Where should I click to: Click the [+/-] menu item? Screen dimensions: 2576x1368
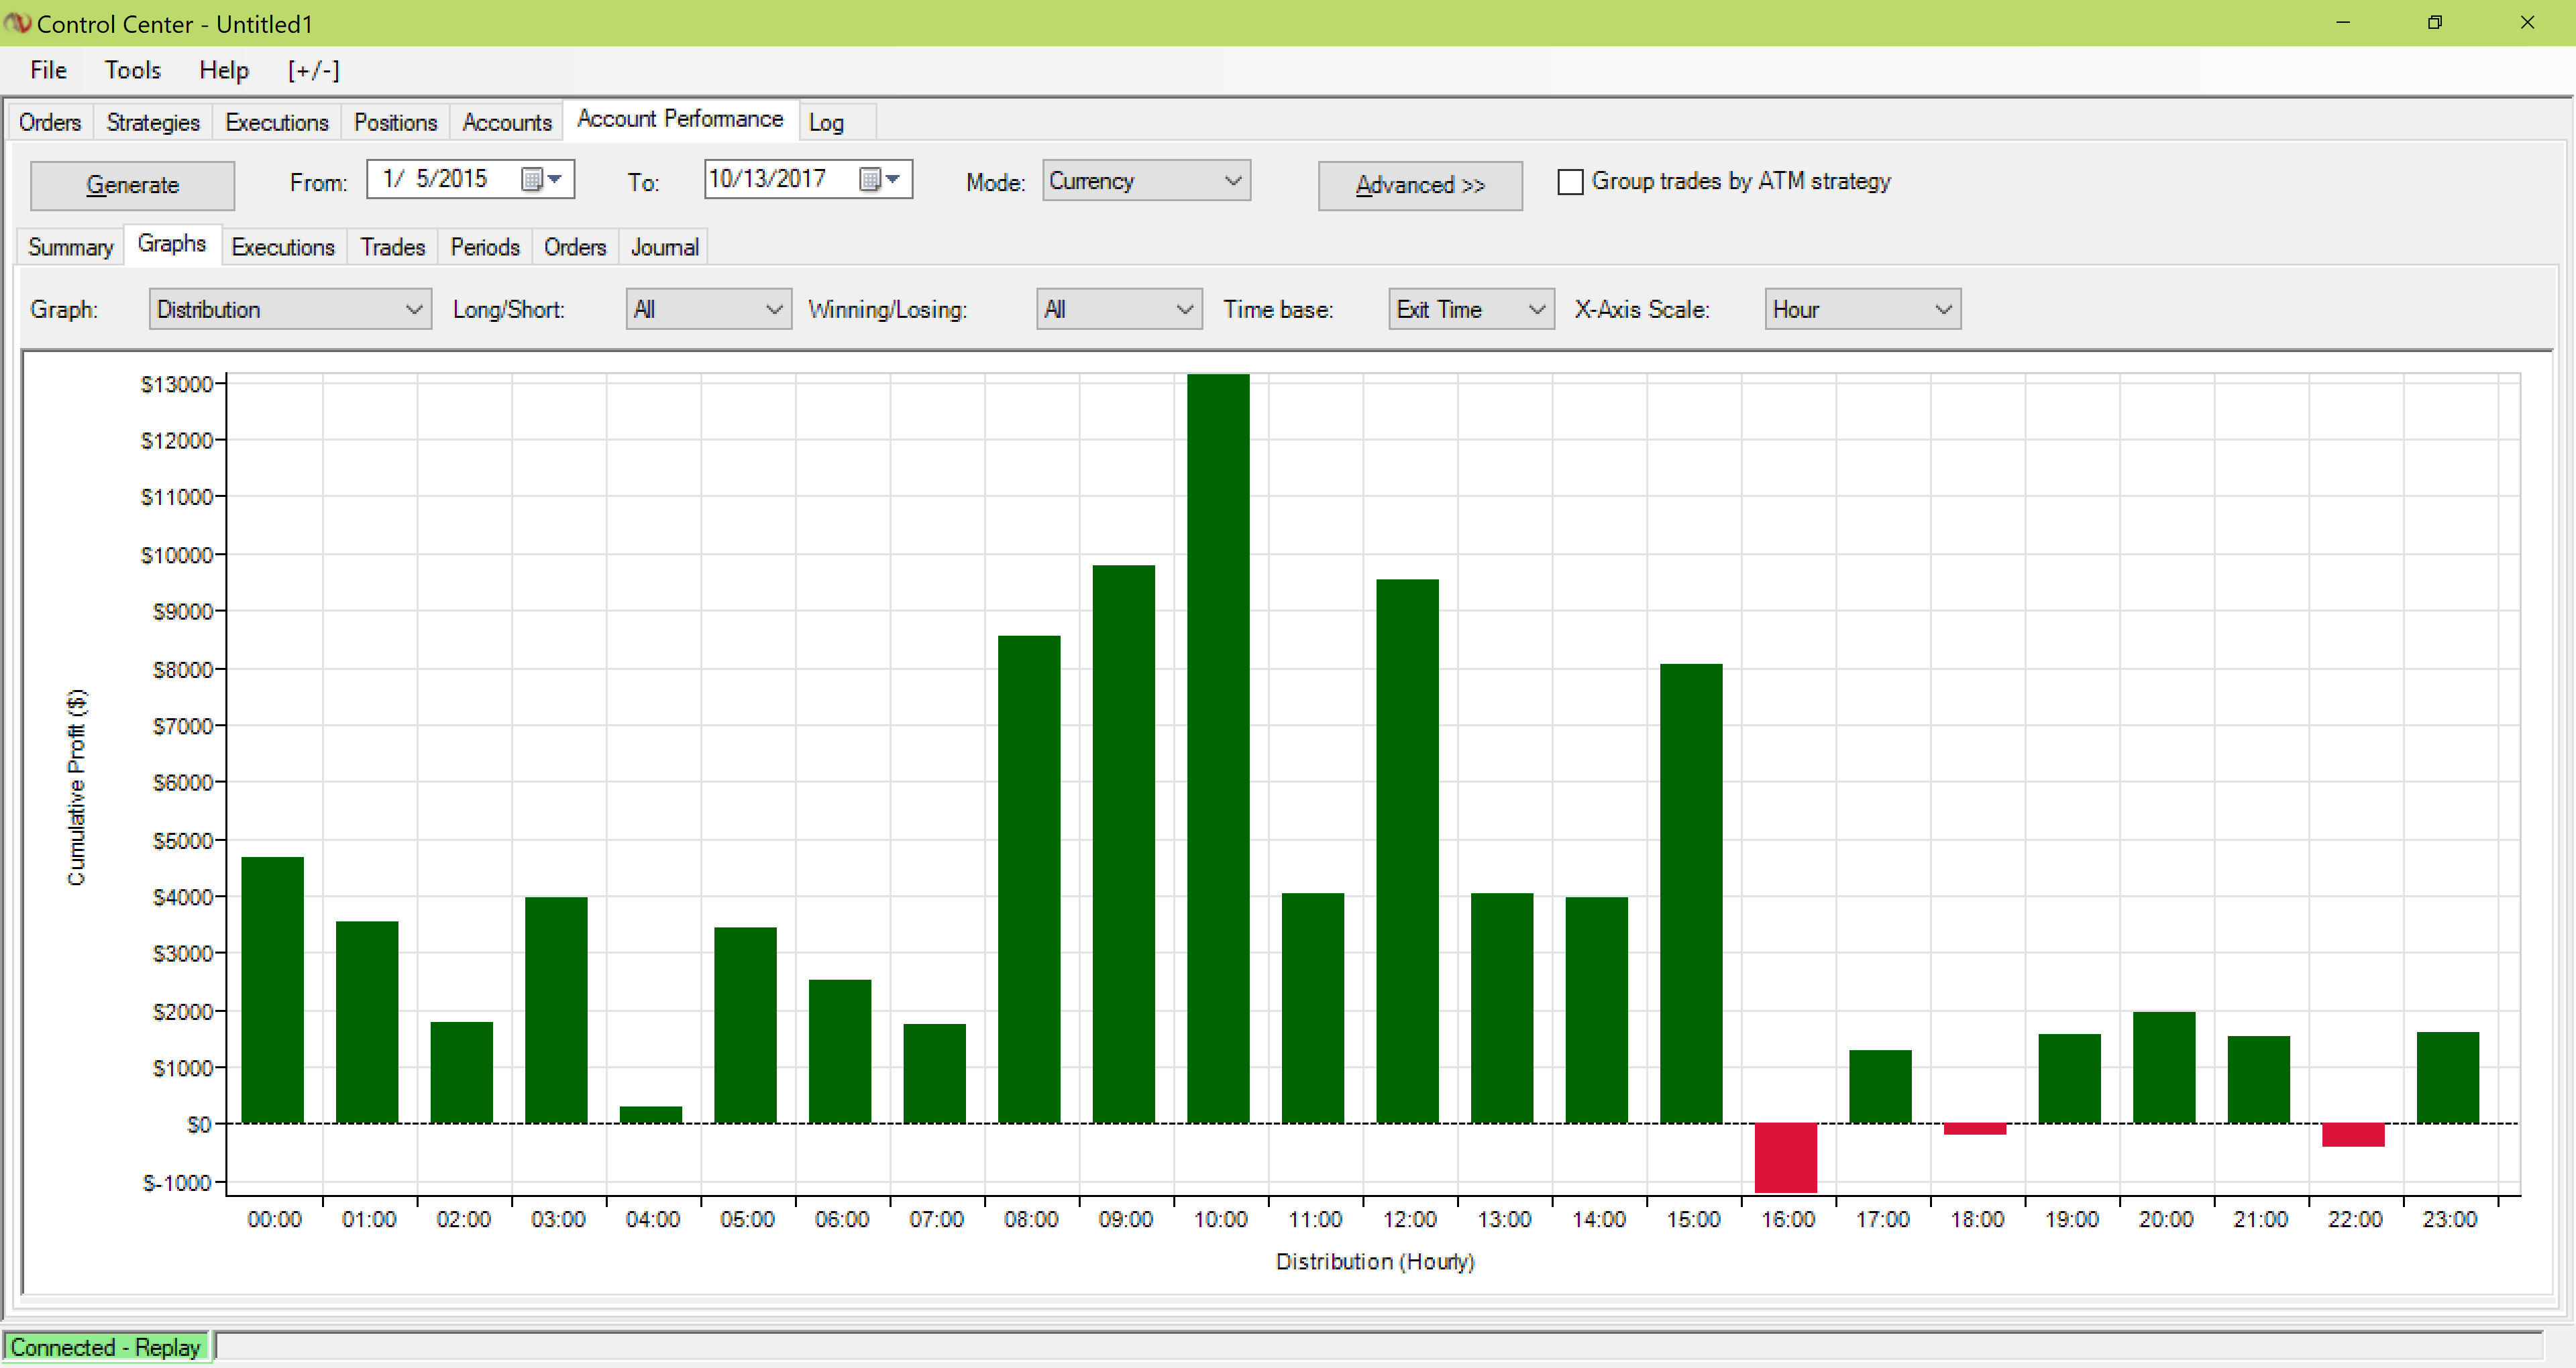[314, 70]
